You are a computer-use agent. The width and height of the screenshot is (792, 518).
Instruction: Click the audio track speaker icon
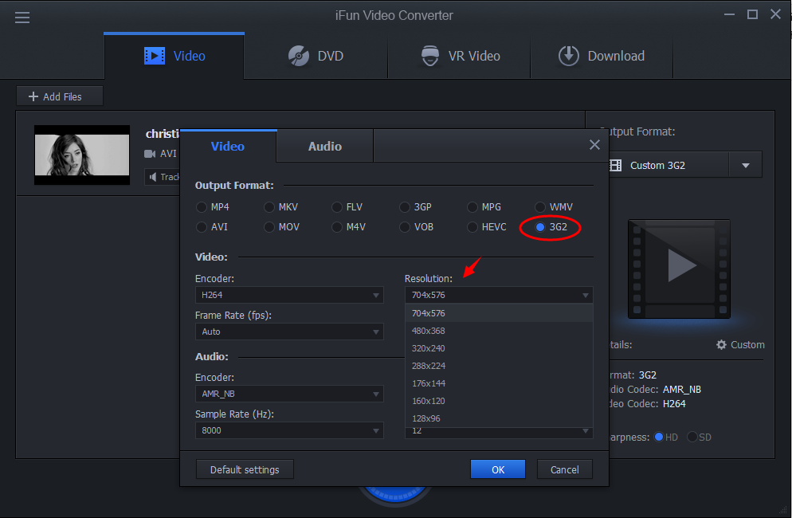point(153,177)
